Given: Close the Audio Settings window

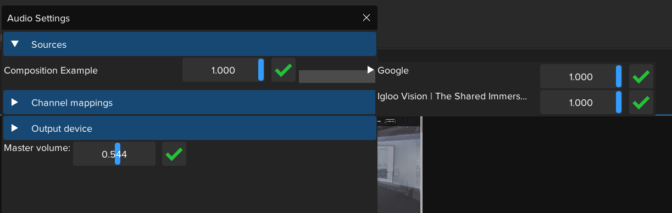Looking at the screenshot, I should pyautogui.click(x=366, y=18).
